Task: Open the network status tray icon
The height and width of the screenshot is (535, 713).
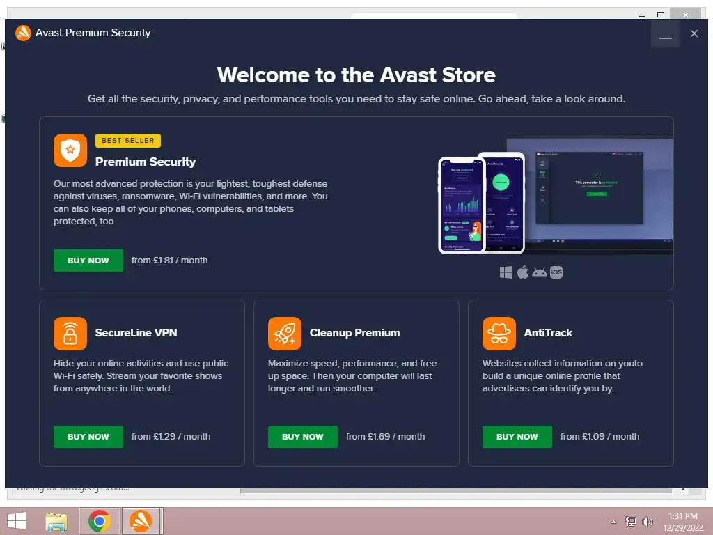Action: pos(631,521)
